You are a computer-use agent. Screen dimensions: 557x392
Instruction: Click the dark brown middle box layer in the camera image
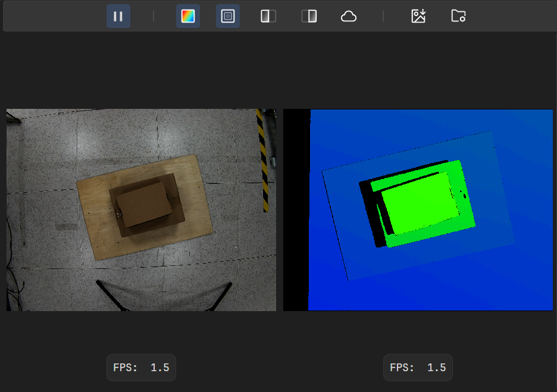pos(177,208)
